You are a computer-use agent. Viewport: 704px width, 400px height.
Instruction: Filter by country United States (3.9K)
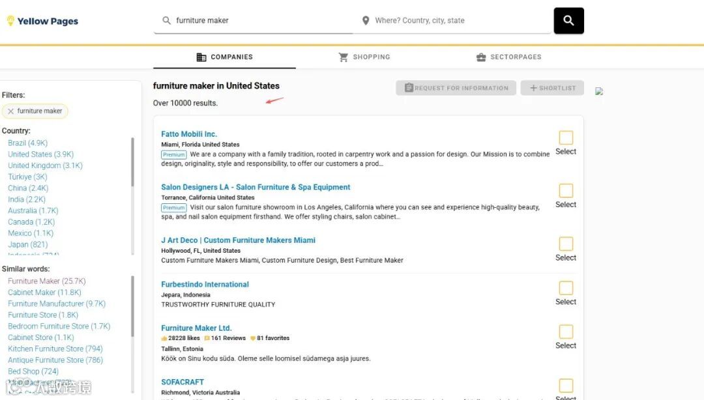[40, 154]
